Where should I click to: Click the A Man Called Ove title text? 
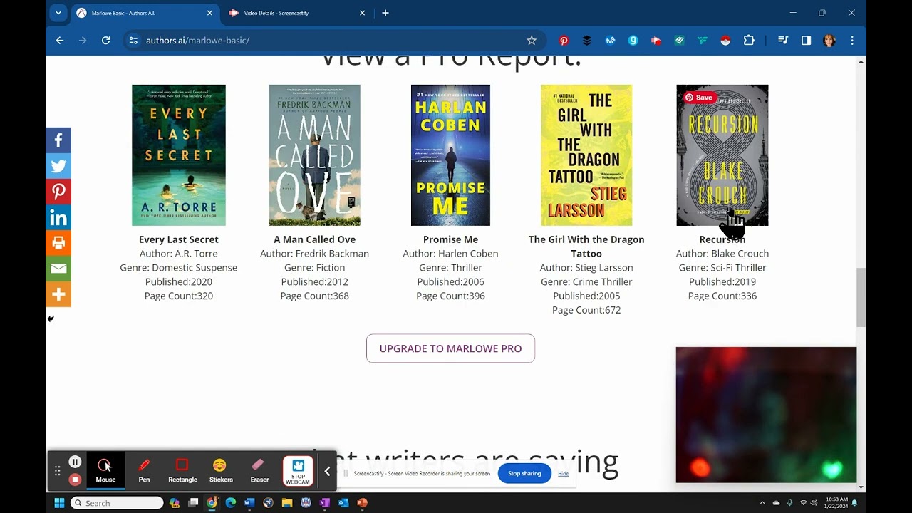(x=314, y=239)
